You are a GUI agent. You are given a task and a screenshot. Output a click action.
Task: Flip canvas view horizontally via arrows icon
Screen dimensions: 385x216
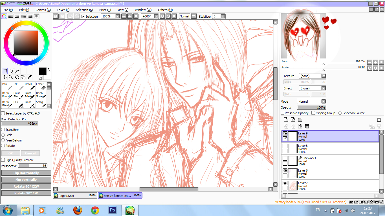pos(194,16)
